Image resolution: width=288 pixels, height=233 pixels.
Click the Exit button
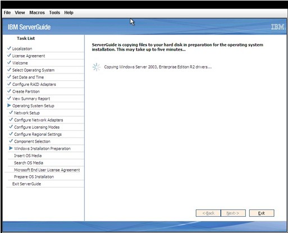(x=262, y=213)
